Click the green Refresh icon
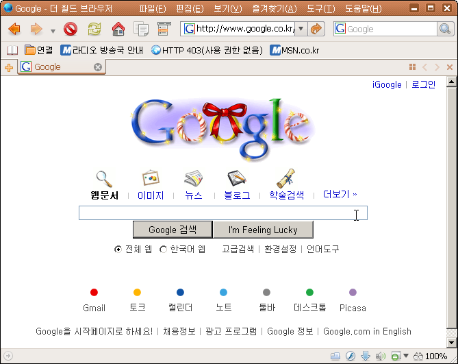The image size is (458, 364). point(94,29)
